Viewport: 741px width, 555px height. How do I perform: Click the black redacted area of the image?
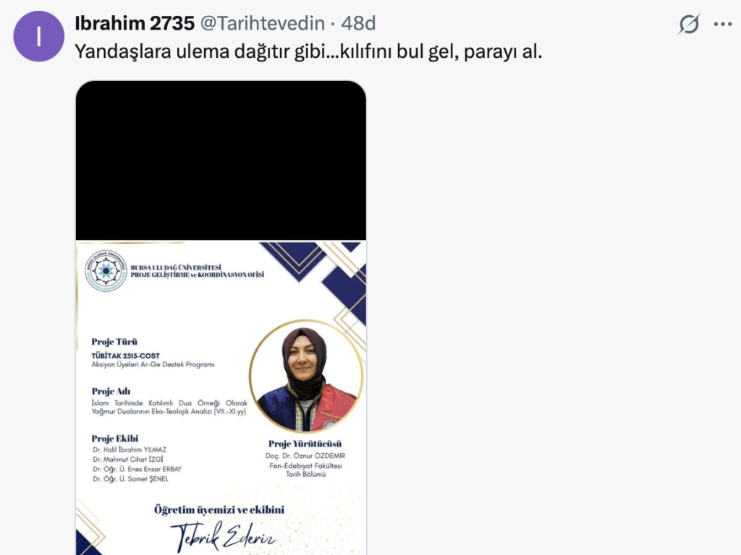pos(221,160)
